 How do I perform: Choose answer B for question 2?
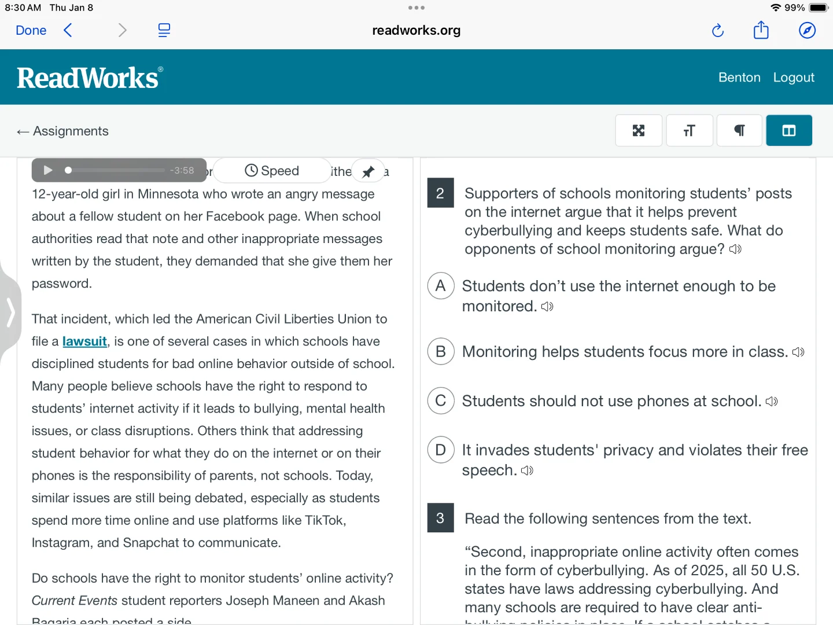click(441, 351)
